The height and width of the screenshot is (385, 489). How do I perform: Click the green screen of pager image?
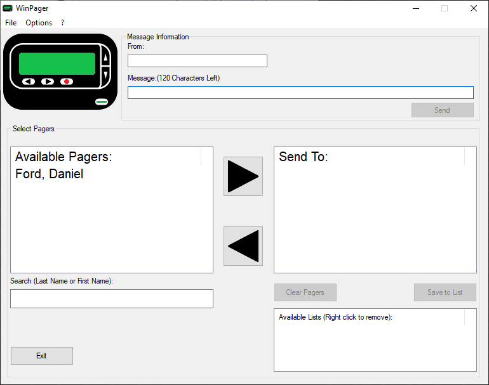click(57, 63)
